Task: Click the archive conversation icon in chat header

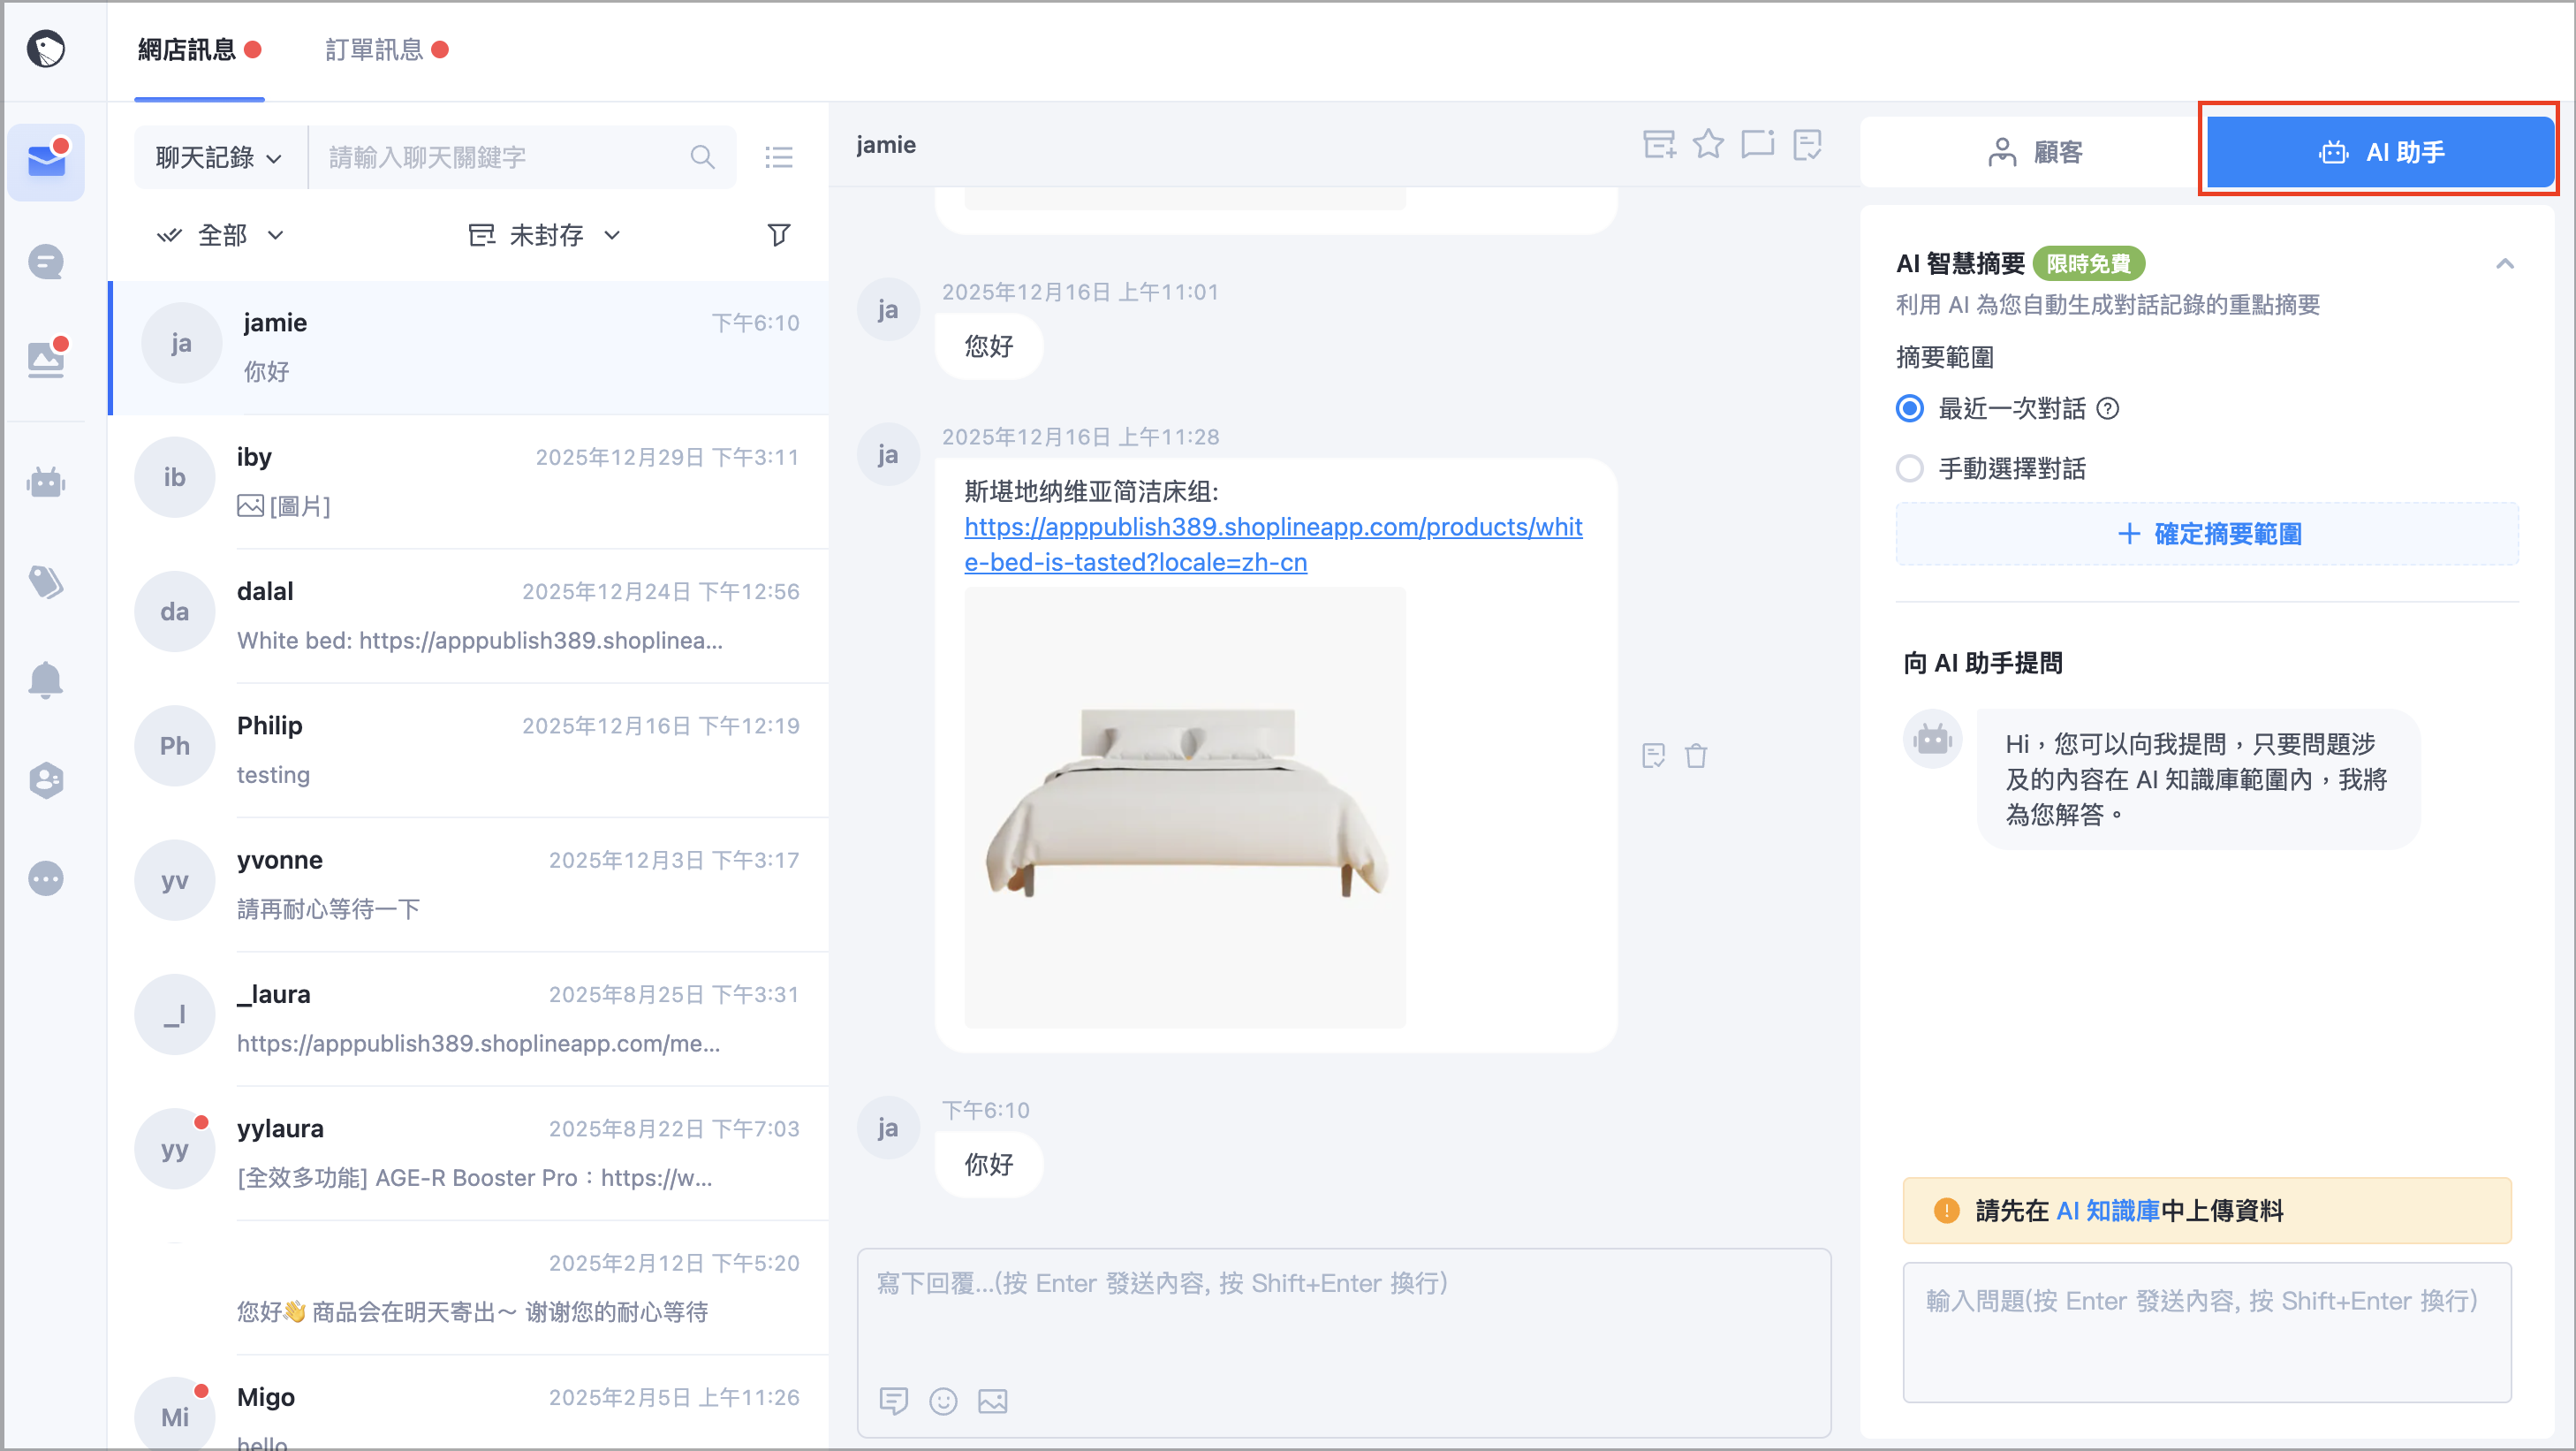Action: [1659, 145]
